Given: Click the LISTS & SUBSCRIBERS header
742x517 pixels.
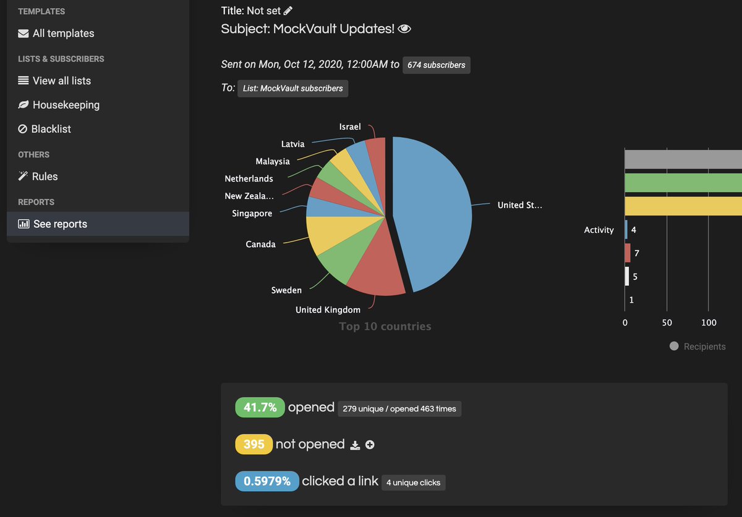Looking at the screenshot, I should pyautogui.click(x=61, y=59).
